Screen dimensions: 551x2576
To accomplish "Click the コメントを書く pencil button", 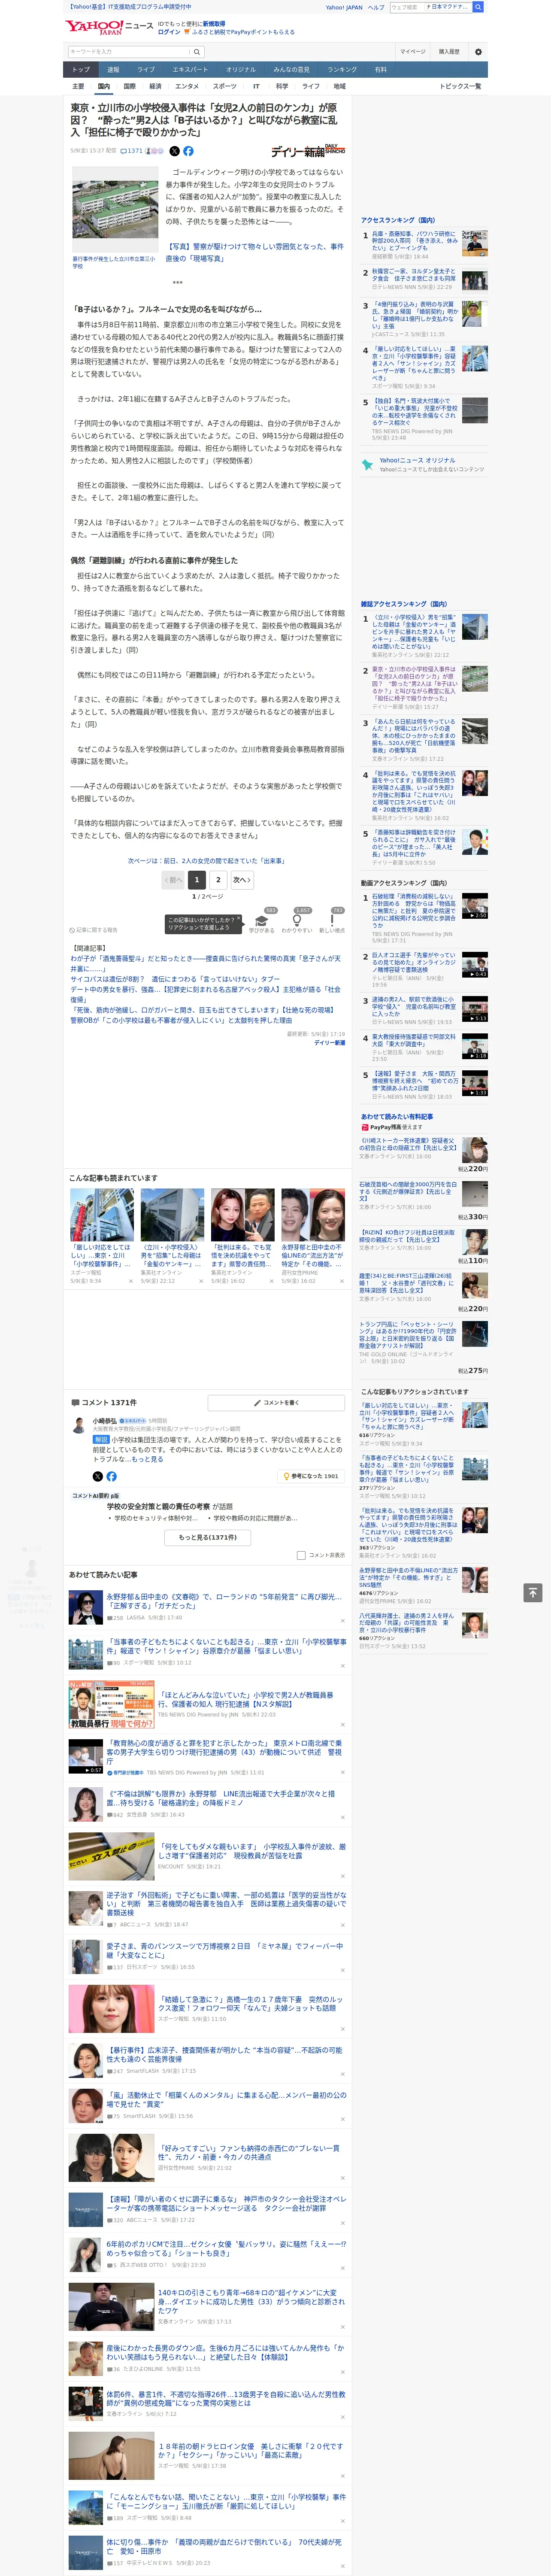I will pyautogui.click(x=276, y=1403).
